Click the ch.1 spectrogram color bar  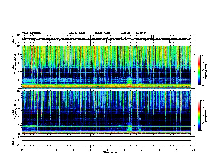[199, 70]
